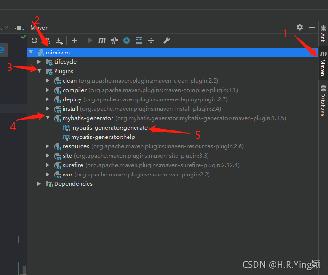This screenshot has width=328, height=275.
Task: Click the surefire plugin icon
Action: click(x=57, y=165)
